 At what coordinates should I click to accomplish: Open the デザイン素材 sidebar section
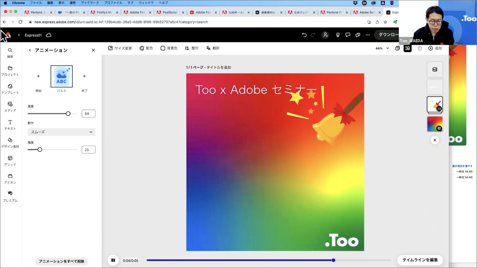(10, 143)
